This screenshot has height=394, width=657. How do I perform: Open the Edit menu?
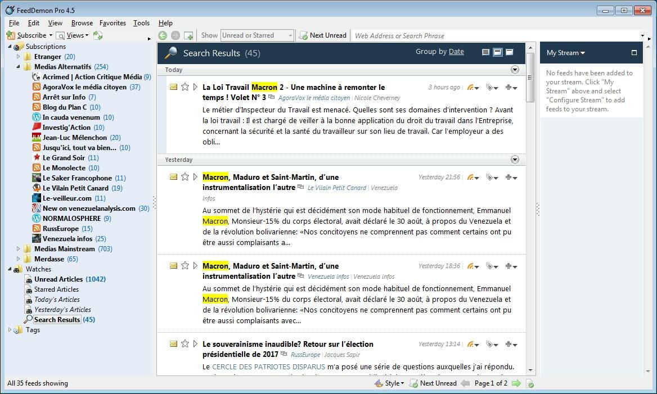(x=34, y=23)
